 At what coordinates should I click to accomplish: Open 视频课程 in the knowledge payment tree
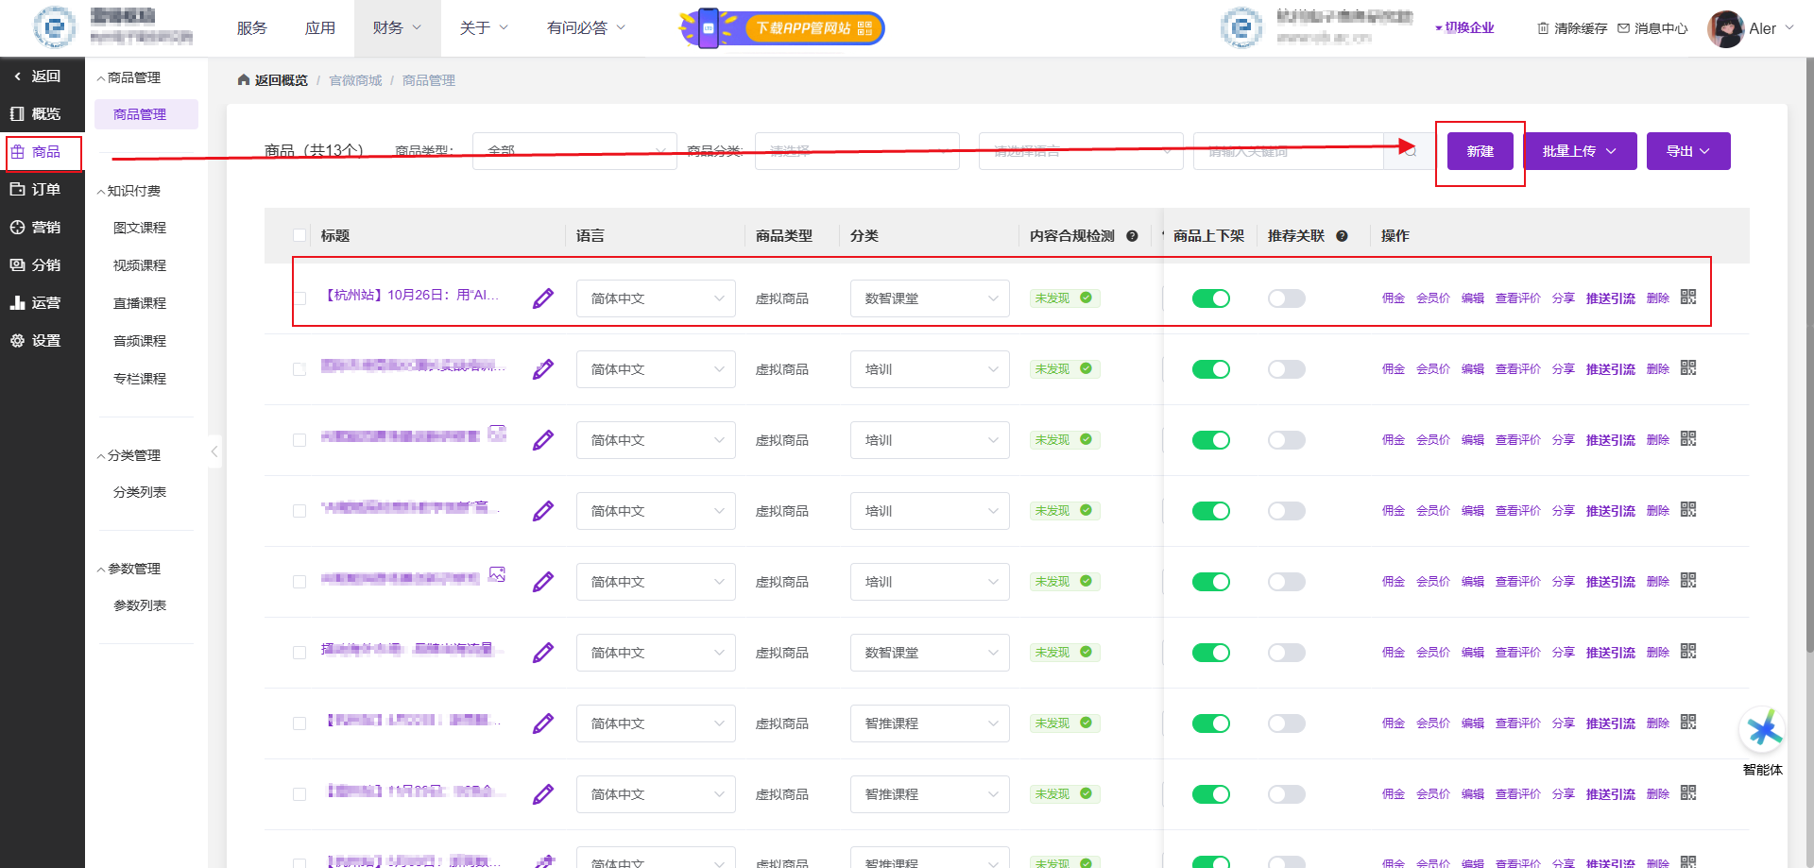point(140,265)
